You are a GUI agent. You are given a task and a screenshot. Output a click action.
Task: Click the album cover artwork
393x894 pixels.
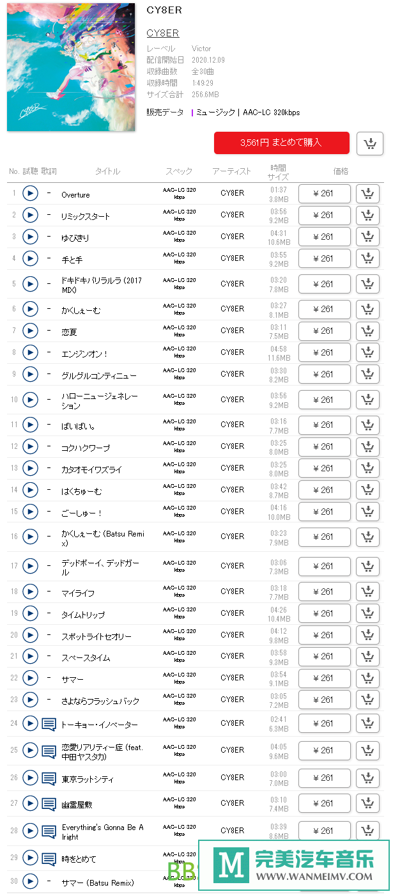click(71, 67)
